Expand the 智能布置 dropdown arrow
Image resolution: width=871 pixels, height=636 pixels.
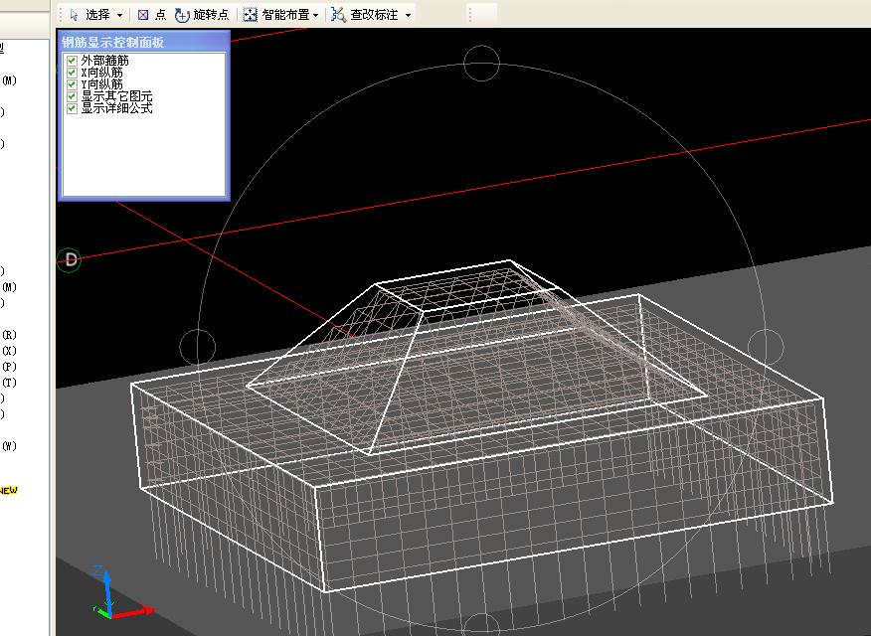(315, 16)
